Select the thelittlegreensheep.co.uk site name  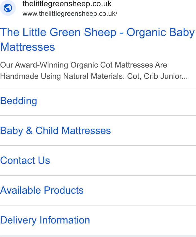(67, 4)
